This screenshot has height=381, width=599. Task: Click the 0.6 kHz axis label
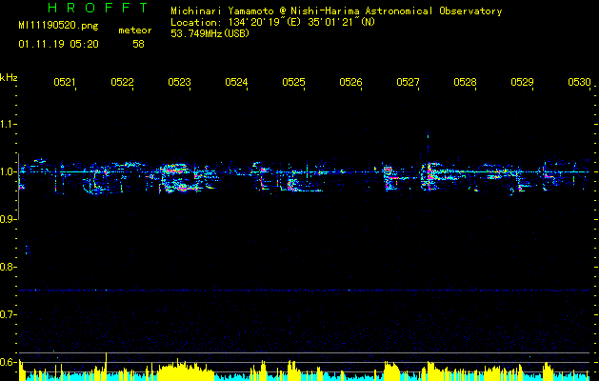(7, 362)
